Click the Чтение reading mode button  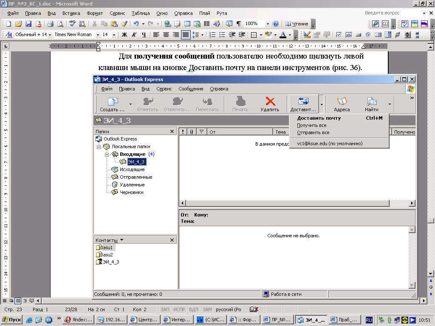297,24
